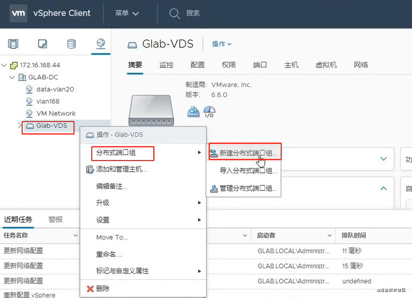
Task: Switch to the 主机 tab
Action: click(x=291, y=65)
